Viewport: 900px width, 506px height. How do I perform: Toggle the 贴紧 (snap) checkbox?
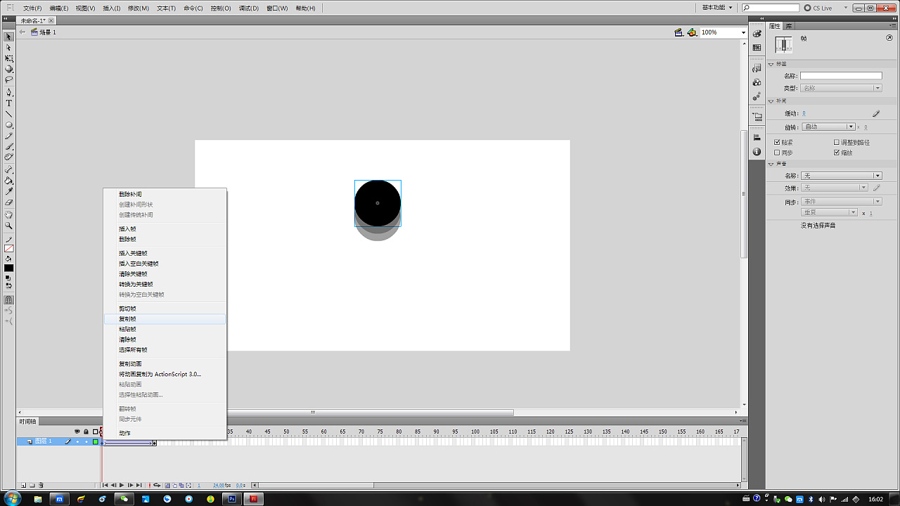click(x=777, y=142)
